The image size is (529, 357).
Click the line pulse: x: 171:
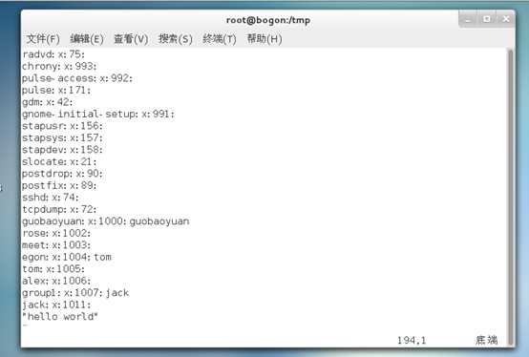[56, 91]
